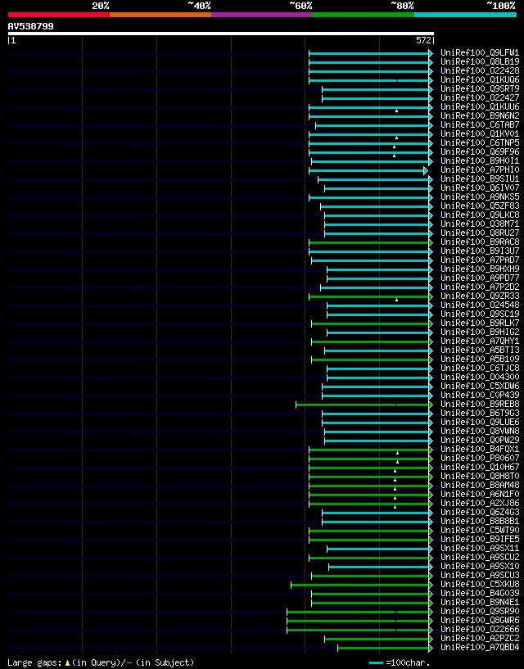
Task: Choose UniRef100_O24548 entry
Action: pyautogui.click(x=480, y=305)
